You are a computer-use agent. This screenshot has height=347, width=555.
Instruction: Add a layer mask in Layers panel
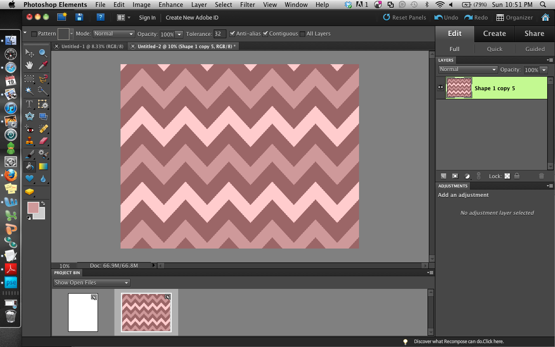pos(455,176)
